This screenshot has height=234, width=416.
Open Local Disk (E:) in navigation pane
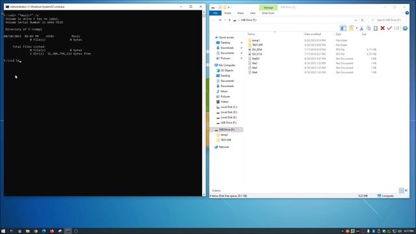click(x=228, y=117)
